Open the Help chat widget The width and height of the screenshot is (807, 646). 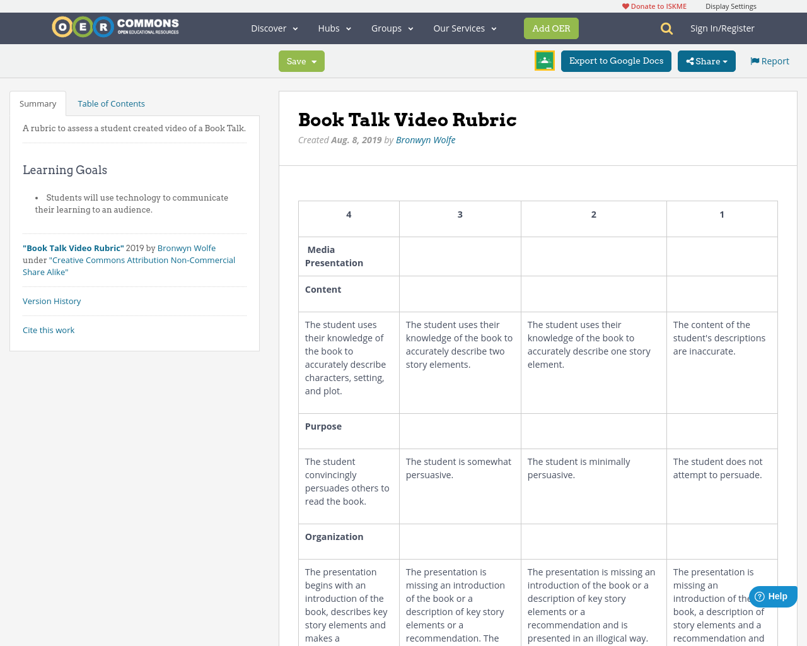tap(773, 596)
